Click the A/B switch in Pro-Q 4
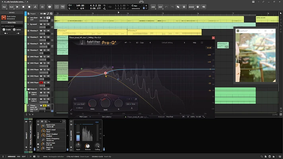This screenshot has width=283, height=159. point(137,43)
